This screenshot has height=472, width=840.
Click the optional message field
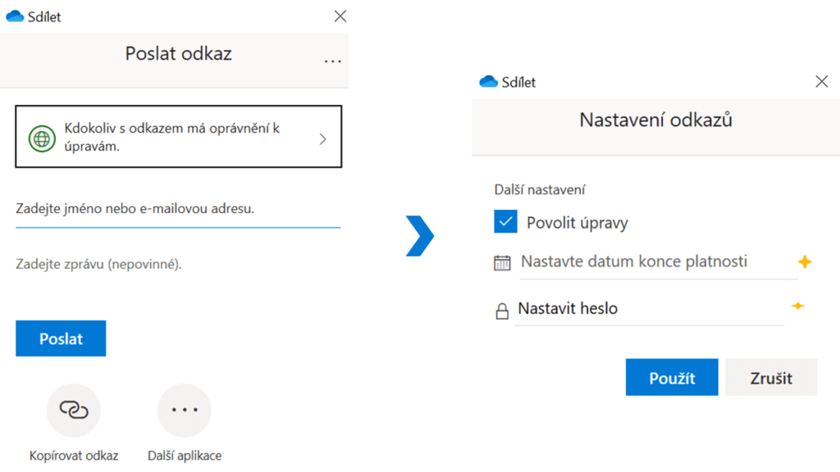177,265
